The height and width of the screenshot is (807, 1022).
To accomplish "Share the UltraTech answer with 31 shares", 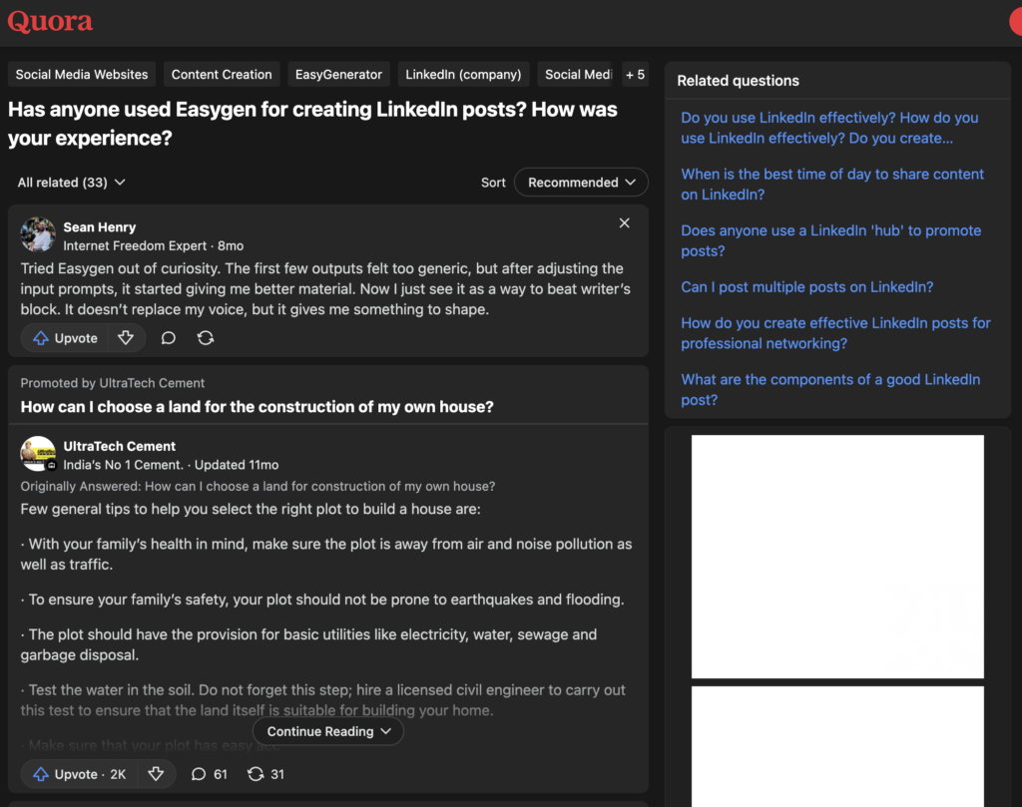I will coord(265,774).
